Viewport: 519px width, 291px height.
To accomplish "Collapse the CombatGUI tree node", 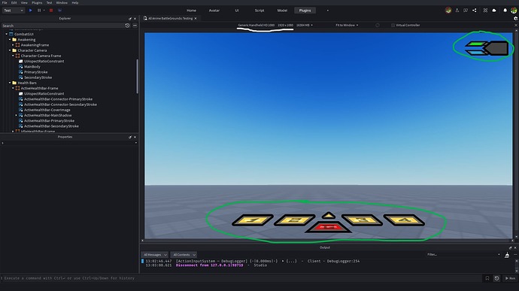I will [6, 34].
